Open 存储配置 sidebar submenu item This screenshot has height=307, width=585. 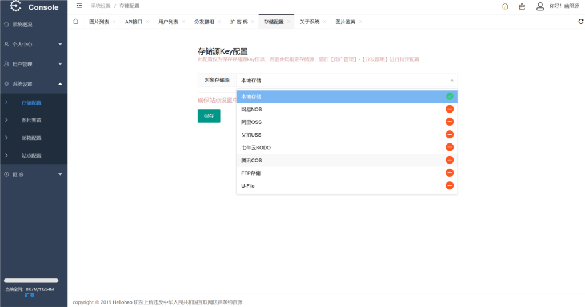34,102
